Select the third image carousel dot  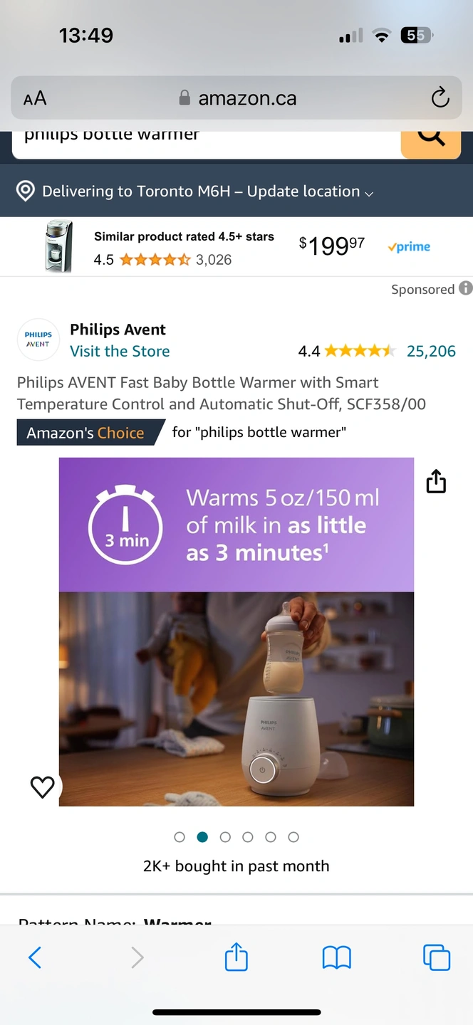(x=225, y=837)
